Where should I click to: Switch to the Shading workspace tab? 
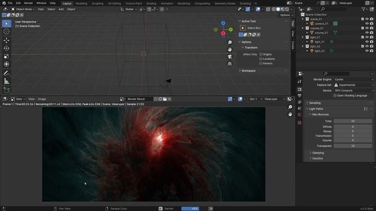[152, 4]
